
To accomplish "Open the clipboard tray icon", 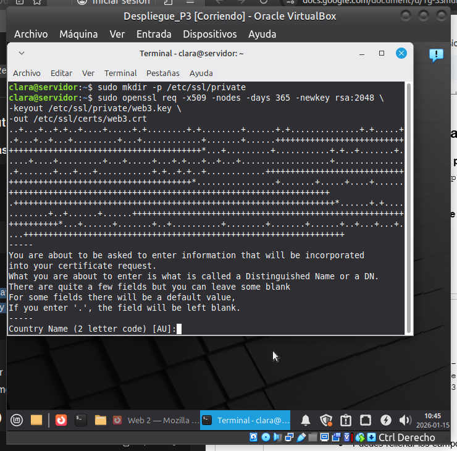I will tap(346, 421).
